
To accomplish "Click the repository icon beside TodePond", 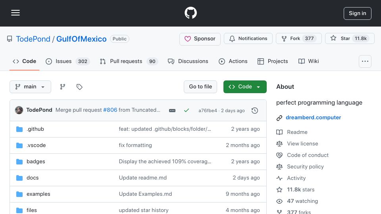I will tap(10, 39).
